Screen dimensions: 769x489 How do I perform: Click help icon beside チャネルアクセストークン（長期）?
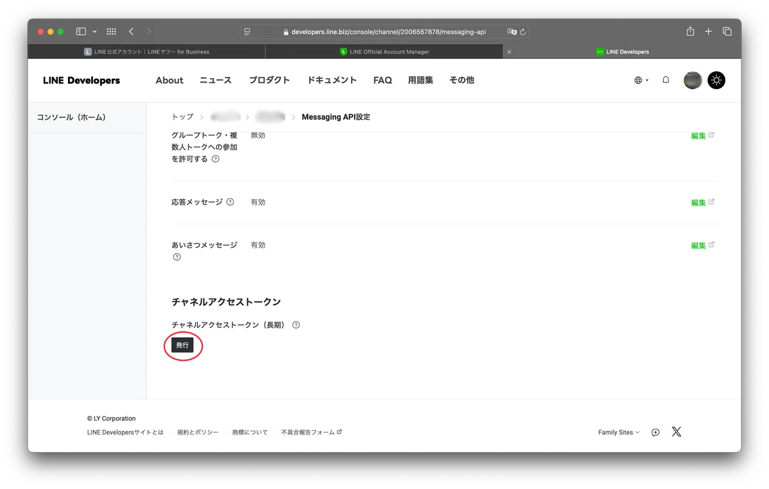click(x=296, y=325)
